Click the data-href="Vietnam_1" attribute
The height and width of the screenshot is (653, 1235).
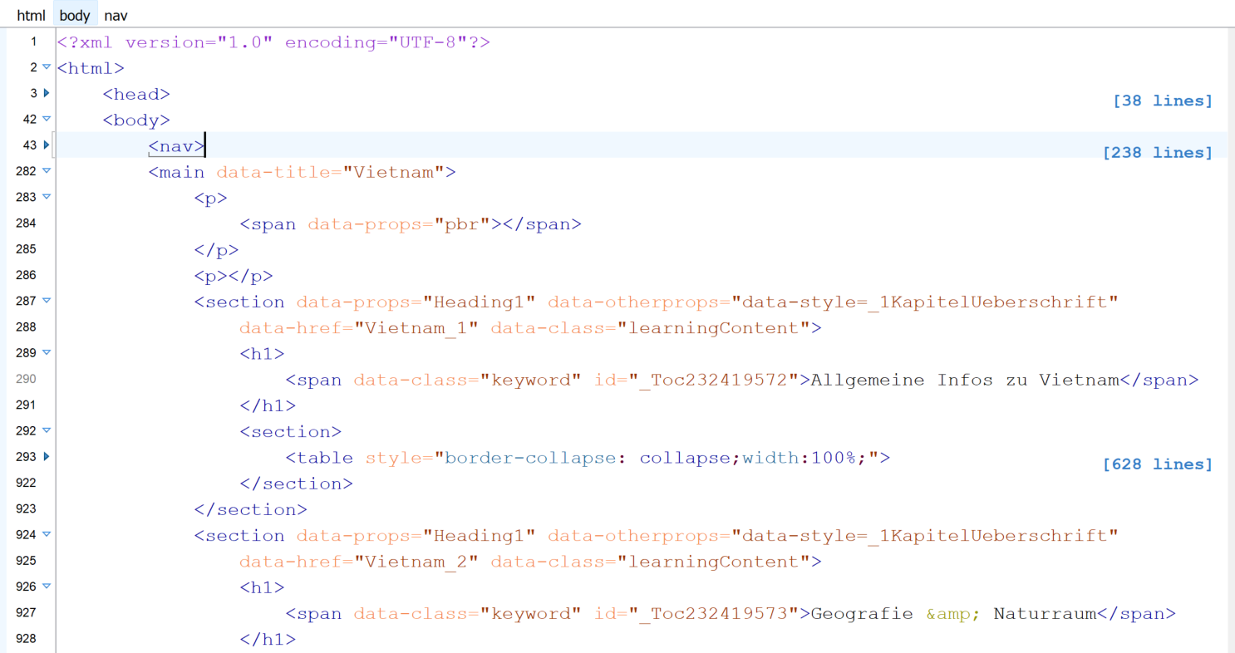tap(359, 328)
